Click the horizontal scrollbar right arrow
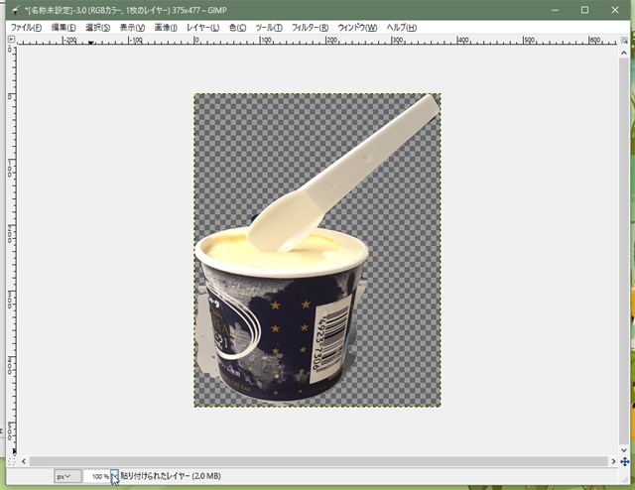The width and height of the screenshot is (635, 490). [612, 461]
